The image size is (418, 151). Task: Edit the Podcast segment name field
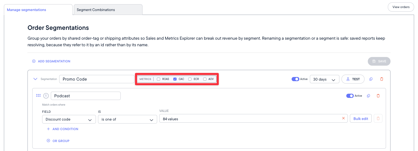point(86,96)
